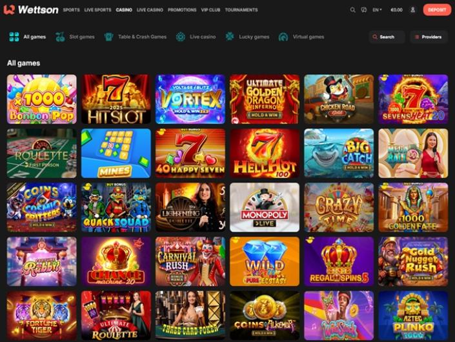Select the Lucky games clover icon

click(230, 37)
